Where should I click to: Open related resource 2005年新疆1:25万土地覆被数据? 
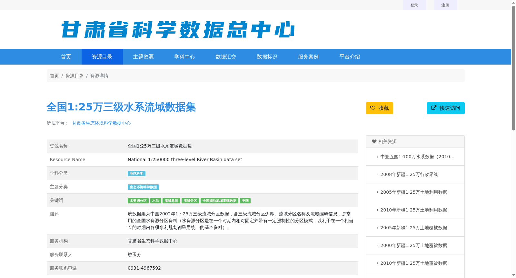click(413, 228)
